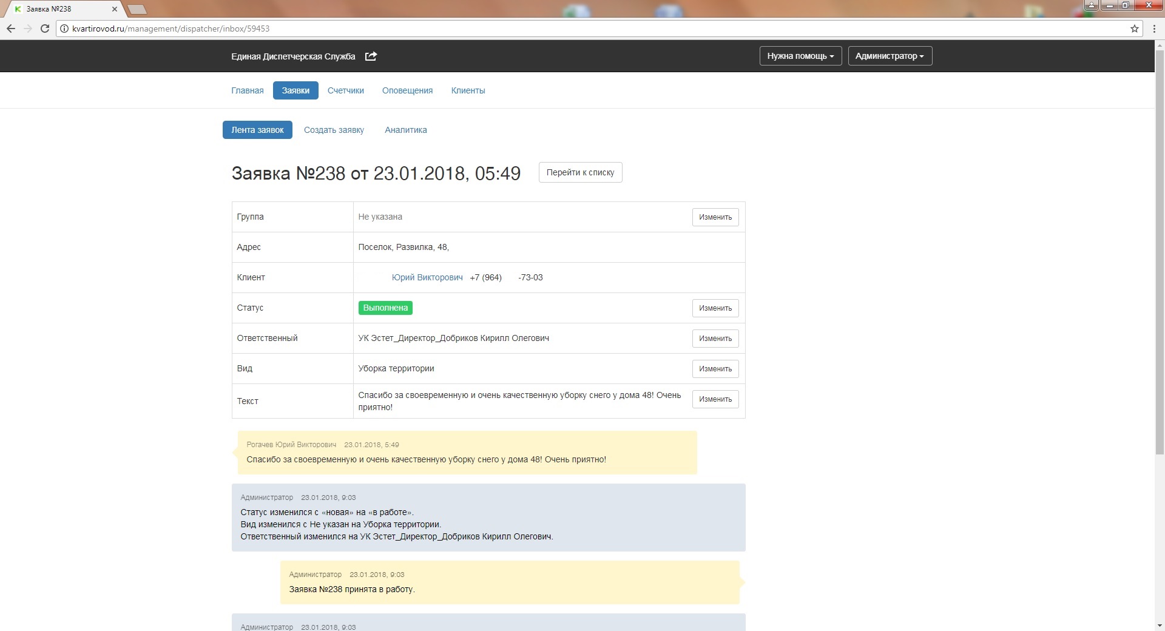
Task: Expand the Нужна помощь dropdown
Action: pos(800,56)
